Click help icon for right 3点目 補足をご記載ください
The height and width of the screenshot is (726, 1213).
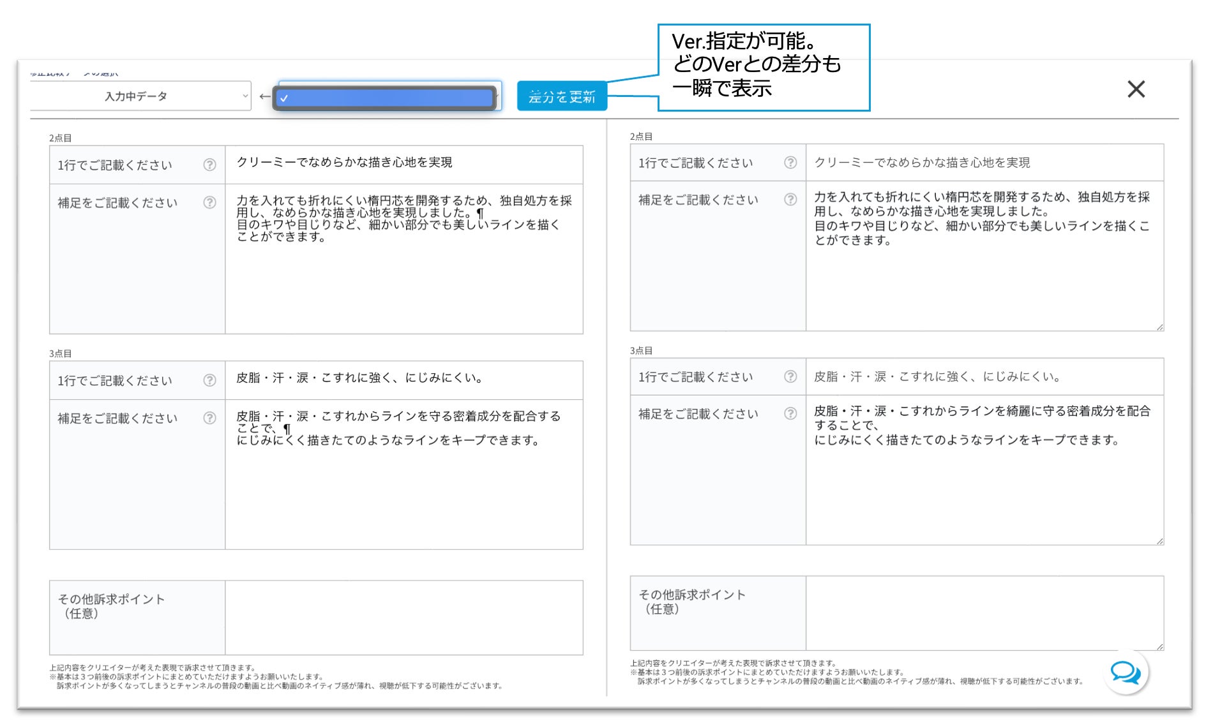pyautogui.click(x=790, y=413)
